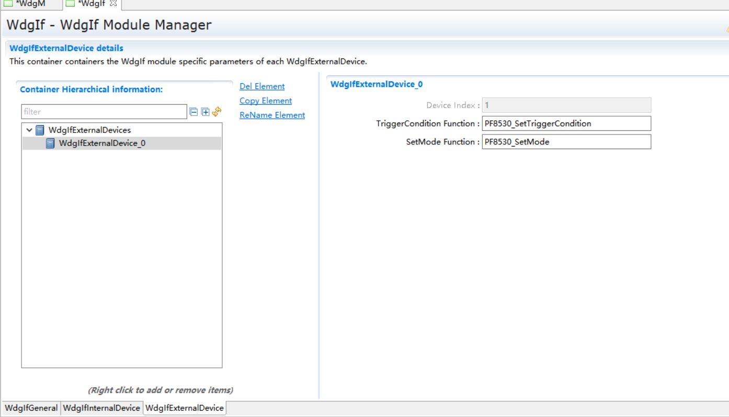Open the WdgIfGeneral bottom tab
Viewport: 729px width, 417px height.
click(31, 408)
